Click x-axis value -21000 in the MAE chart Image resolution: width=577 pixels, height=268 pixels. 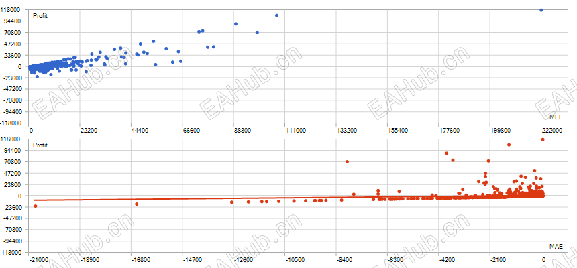point(39,260)
